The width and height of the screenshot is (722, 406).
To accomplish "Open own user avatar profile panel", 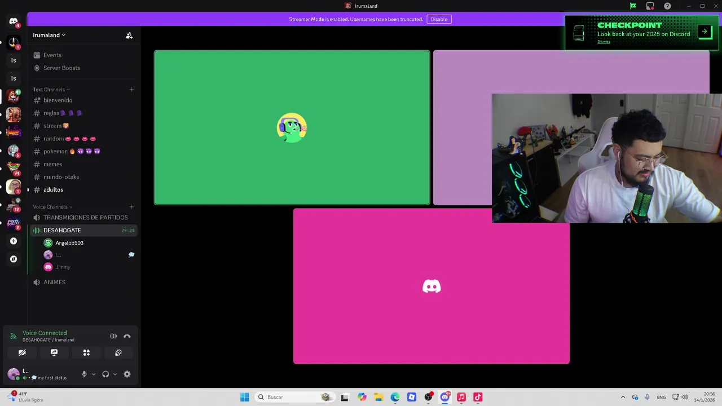I will [x=14, y=374].
